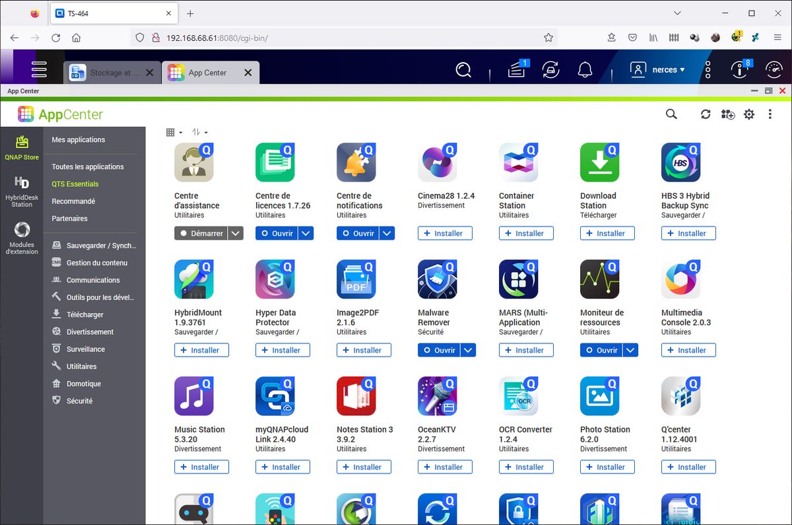Refresh the App Center list

pos(706,114)
